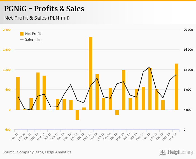Click the Dec 10 net profit bar
Screen dimensions: 196x159
(38, 91)
